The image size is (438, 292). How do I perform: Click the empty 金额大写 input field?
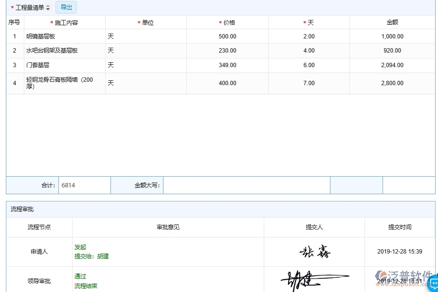(247, 185)
